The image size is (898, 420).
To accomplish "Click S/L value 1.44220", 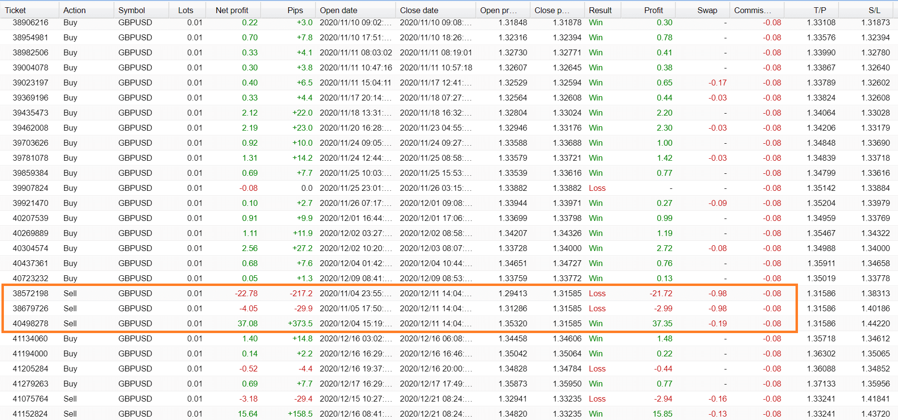I will tap(876, 323).
